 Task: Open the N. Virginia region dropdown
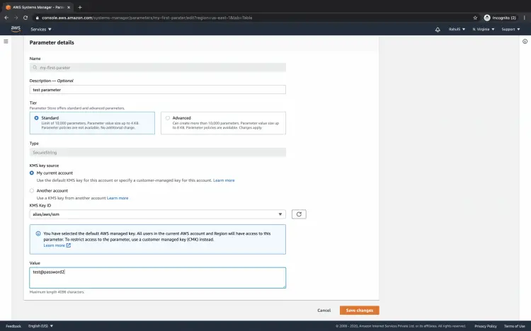pos(484,30)
